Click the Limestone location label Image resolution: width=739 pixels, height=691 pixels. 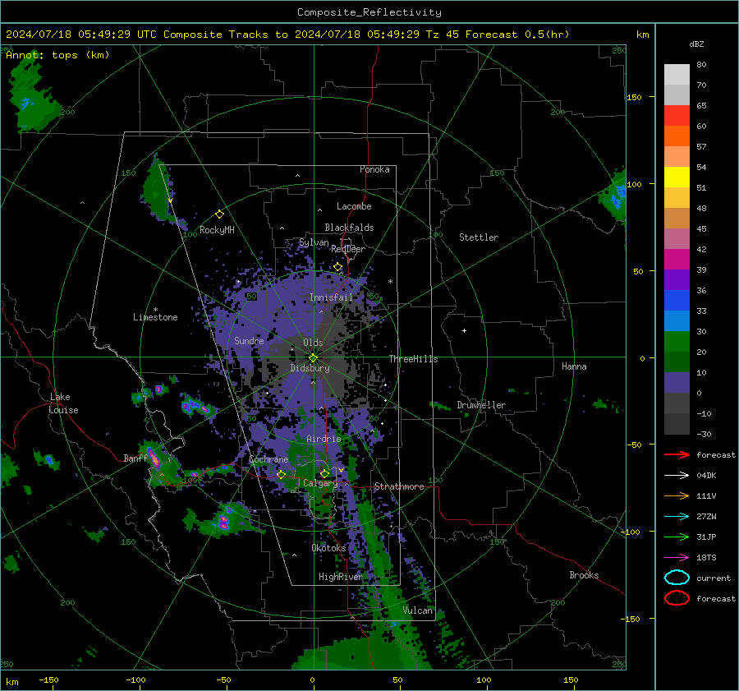(155, 317)
